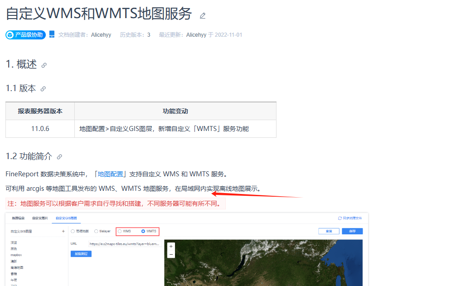Select the tilelayer radio option
The width and height of the screenshot is (451, 286).
coord(96,231)
